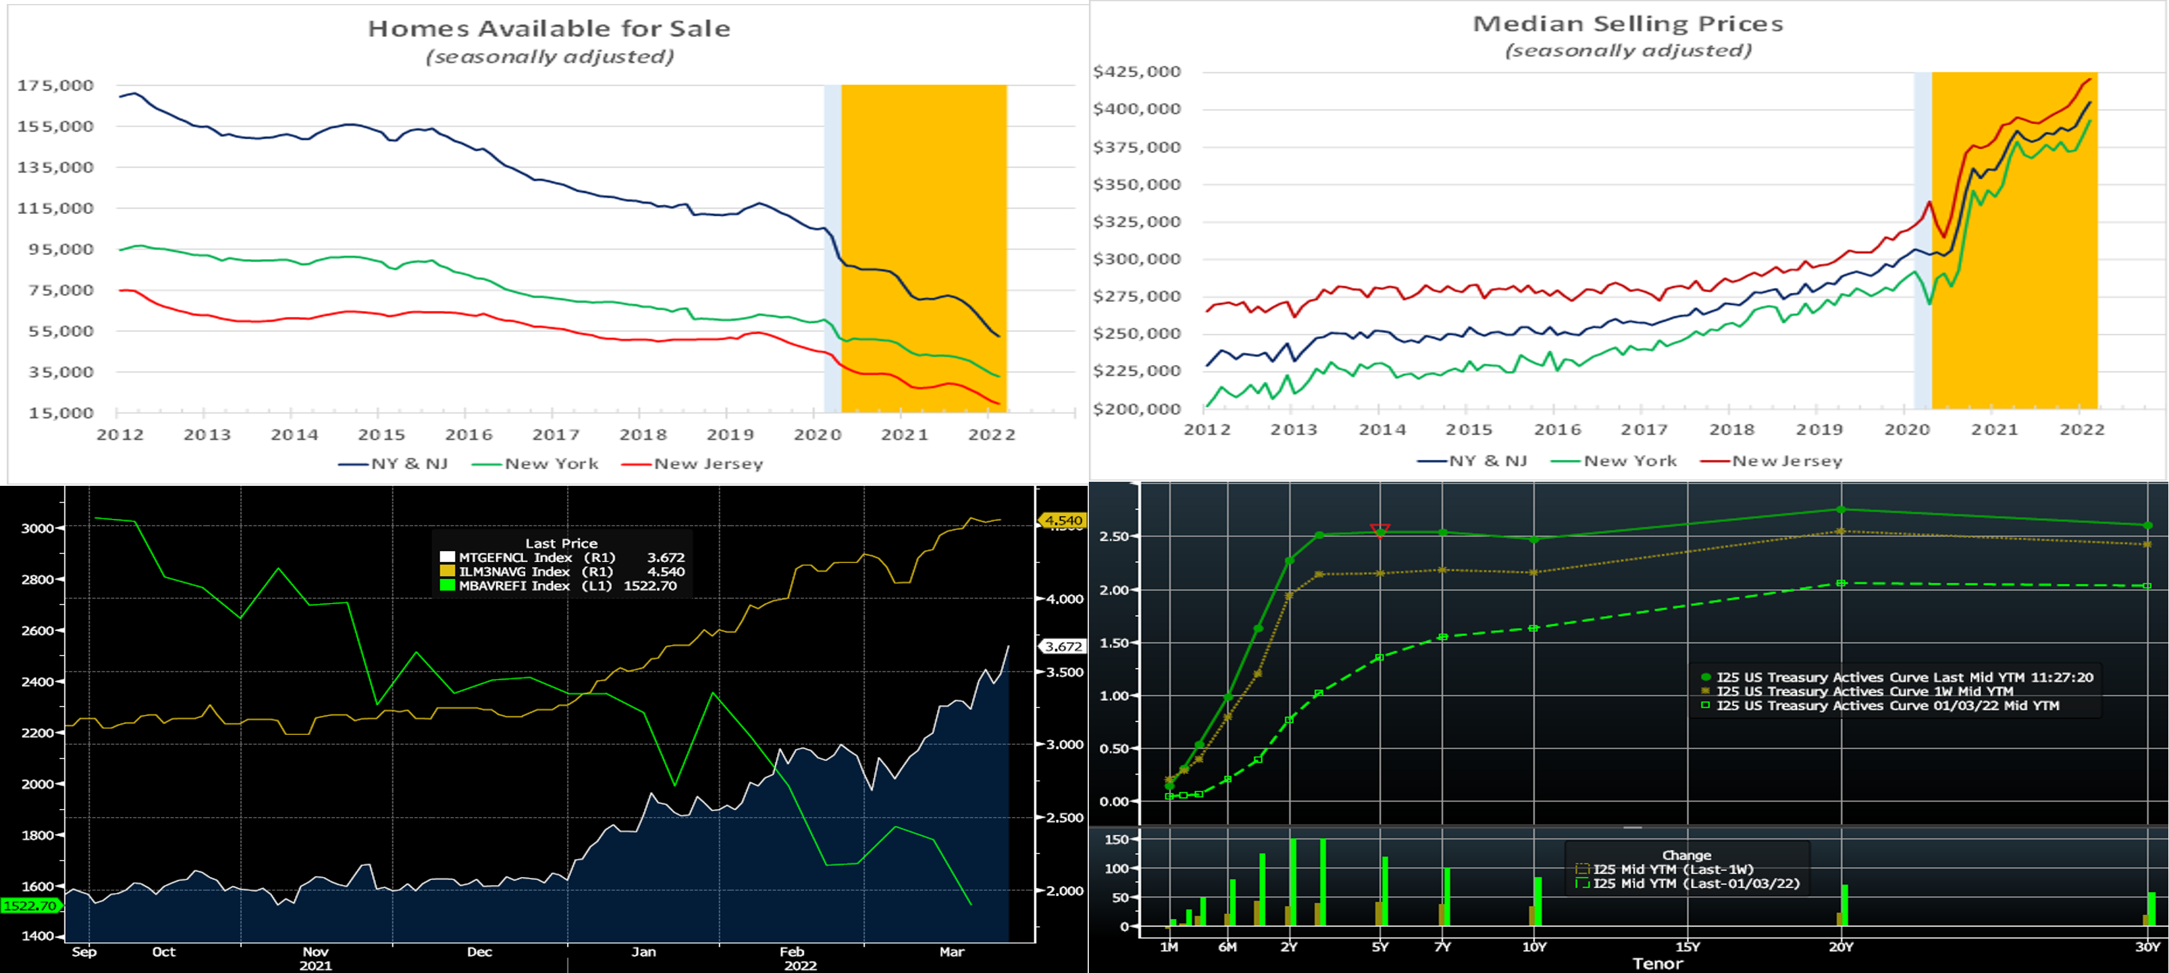Select the 2Y label on the Tenor axis
Screen dimensions: 2169x973
(x=1289, y=947)
